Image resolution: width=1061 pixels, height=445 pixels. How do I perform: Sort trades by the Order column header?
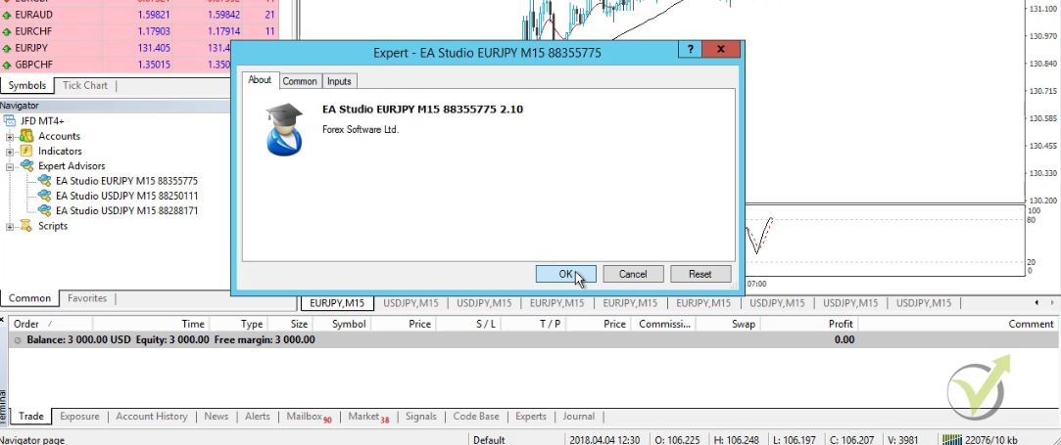point(51,324)
